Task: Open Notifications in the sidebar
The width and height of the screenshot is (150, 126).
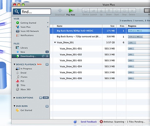Action: pyautogui.click(x=27, y=35)
